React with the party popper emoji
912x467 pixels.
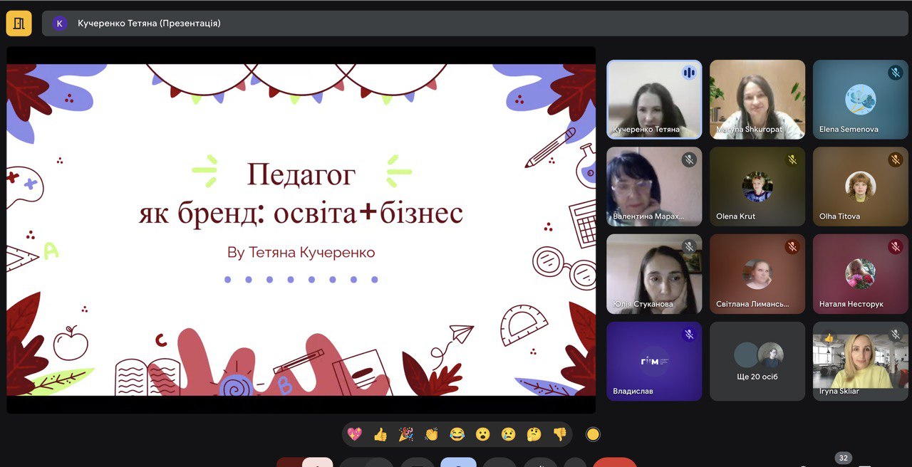[406, 434]
